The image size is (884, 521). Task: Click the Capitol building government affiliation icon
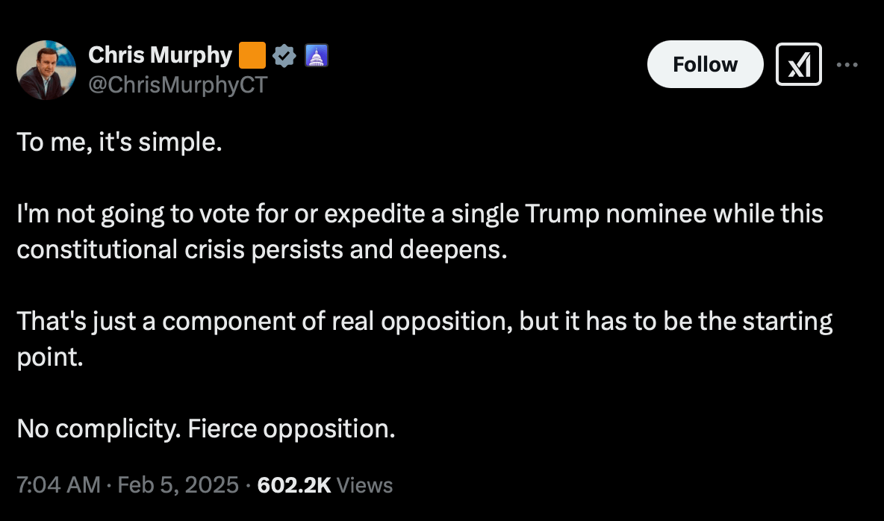316,56
